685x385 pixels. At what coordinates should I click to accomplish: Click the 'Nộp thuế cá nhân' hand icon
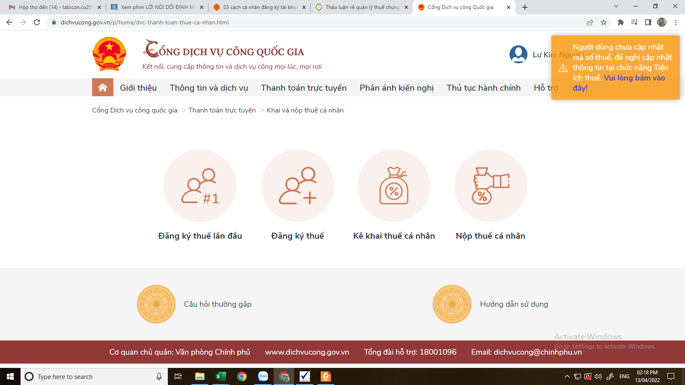tap(491, 186)
